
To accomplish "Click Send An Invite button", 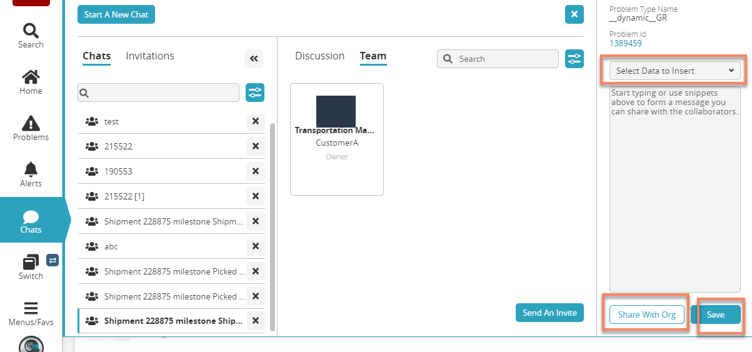I will click(x=549, y=313).
